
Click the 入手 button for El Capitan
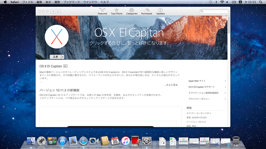55,57
